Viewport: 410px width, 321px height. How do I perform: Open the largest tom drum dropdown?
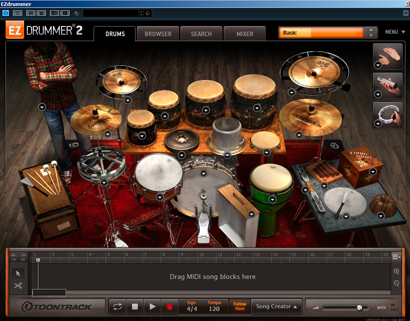point(257,107)
